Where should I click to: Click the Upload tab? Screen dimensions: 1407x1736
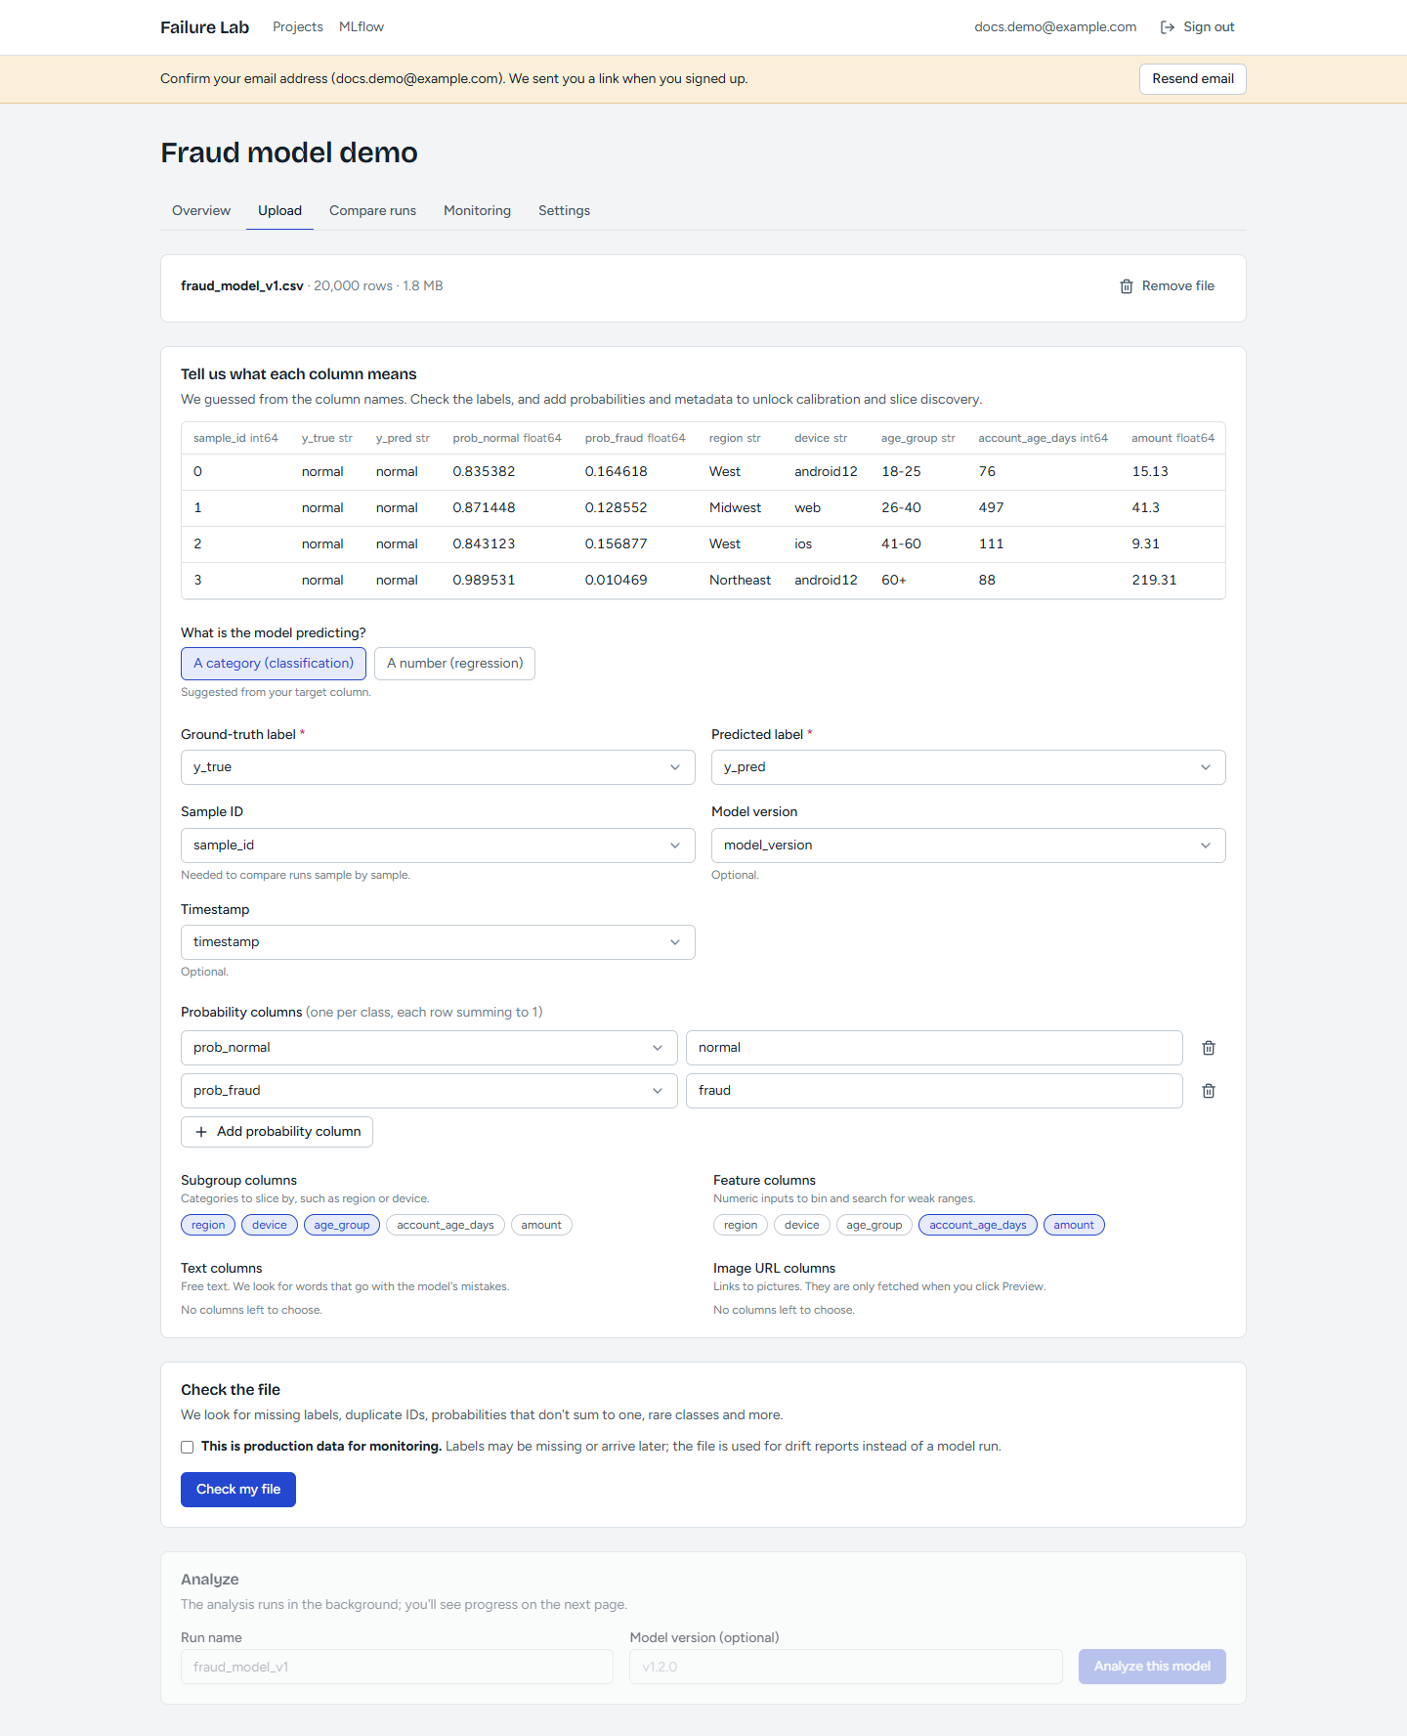(279, 211)
